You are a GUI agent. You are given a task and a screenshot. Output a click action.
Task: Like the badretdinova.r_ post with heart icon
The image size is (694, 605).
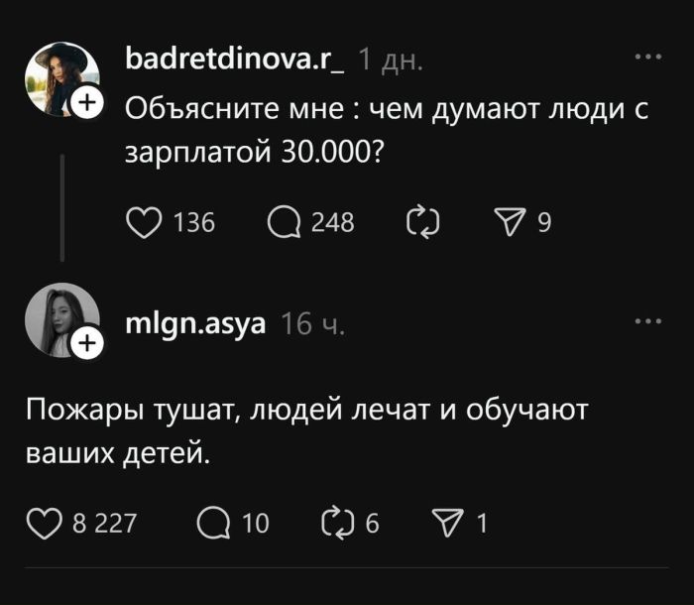click(145, 222)
